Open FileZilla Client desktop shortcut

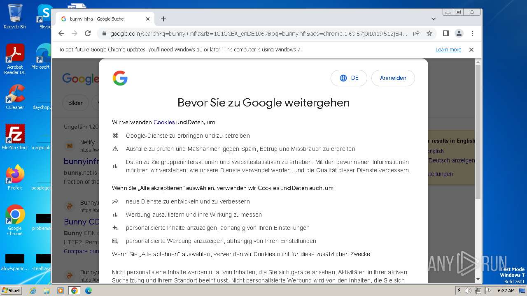pyautogui.click(x=15, y=137)
